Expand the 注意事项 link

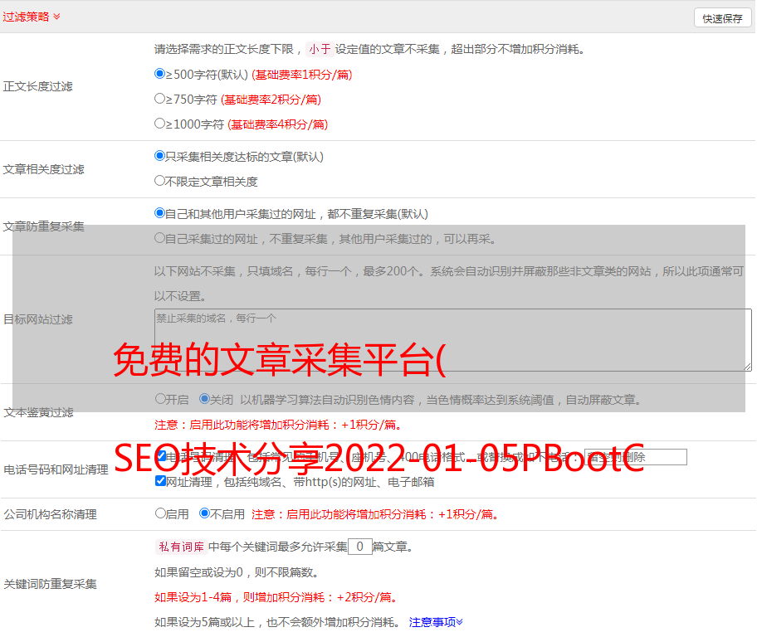pos(436,623)
